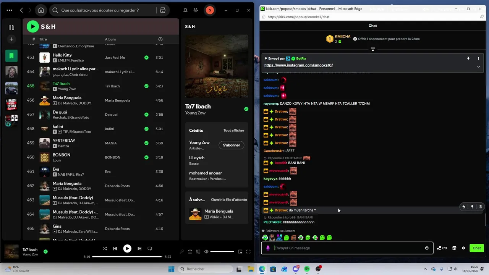The width and height of the screenshot is (489, 275).
Task: Toggle saved check for kafini
Action: 146,129
